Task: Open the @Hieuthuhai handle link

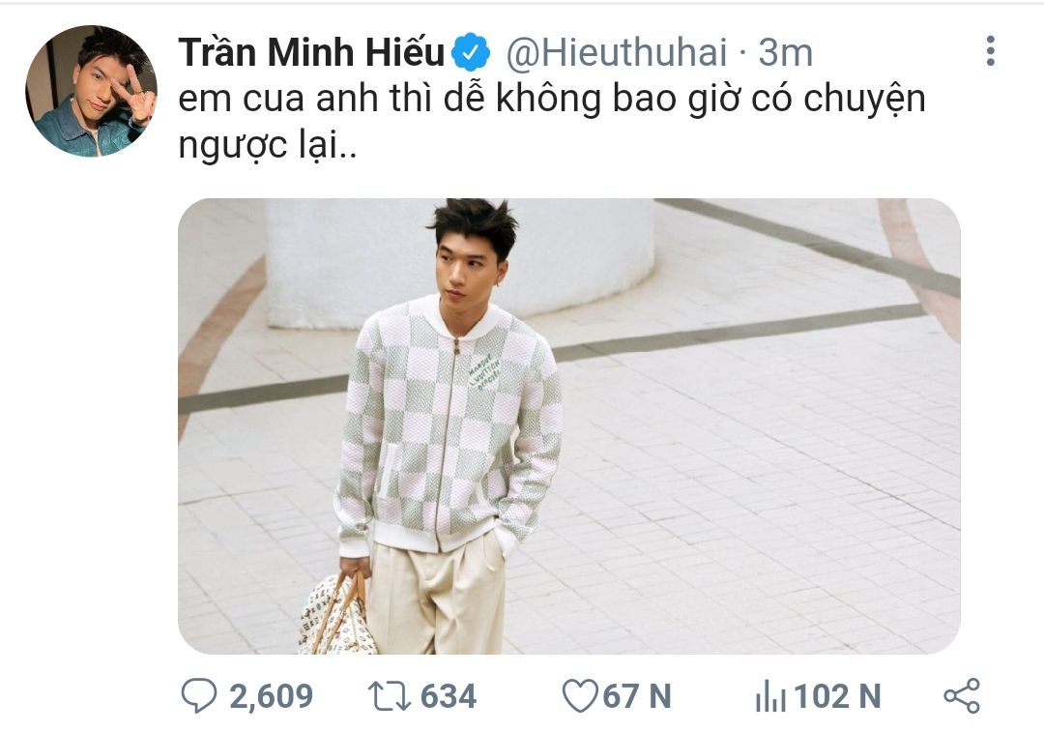Action: [x=617, y=52]
